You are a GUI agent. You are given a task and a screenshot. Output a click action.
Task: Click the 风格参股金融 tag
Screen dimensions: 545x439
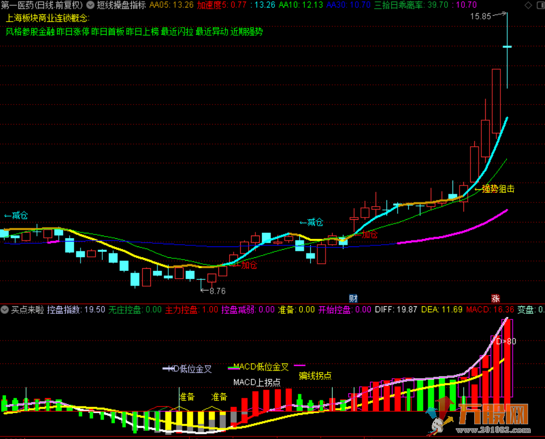(30, 32)
